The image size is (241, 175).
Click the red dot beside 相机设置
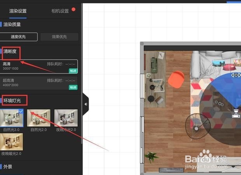[x=73, y=10]
